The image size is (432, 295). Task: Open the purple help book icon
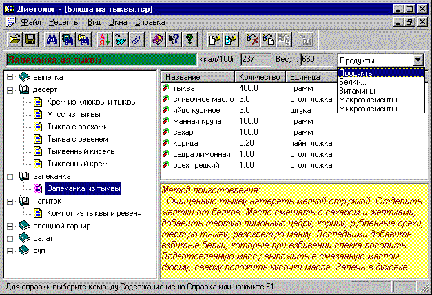[158, 40]
